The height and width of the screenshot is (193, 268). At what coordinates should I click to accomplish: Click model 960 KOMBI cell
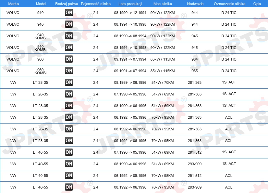(40, 71)
